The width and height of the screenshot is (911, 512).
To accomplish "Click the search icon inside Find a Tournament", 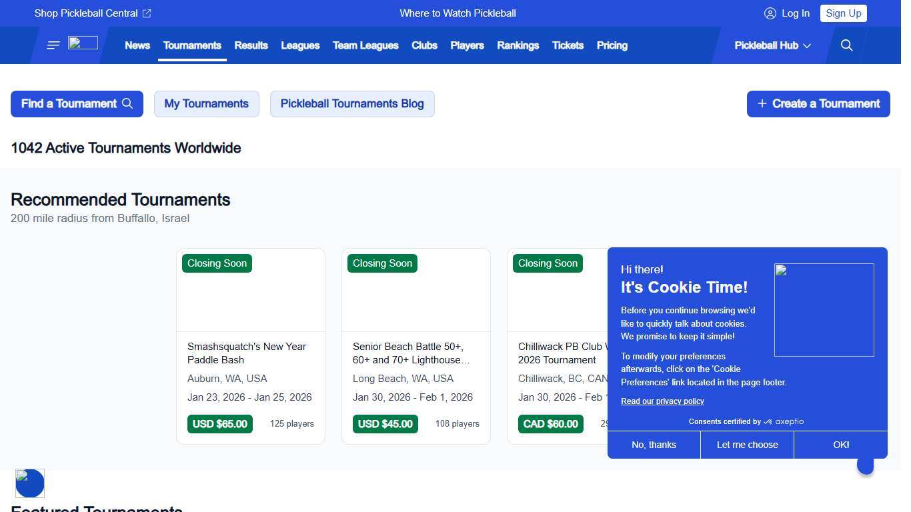I will [127, 103].
